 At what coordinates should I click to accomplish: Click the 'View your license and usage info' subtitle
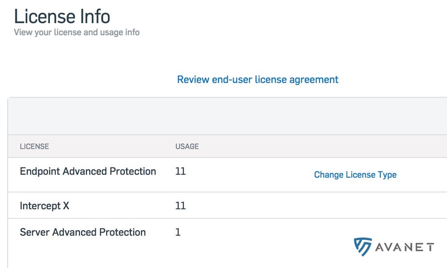pyautogui.click(x=77, y=32)
